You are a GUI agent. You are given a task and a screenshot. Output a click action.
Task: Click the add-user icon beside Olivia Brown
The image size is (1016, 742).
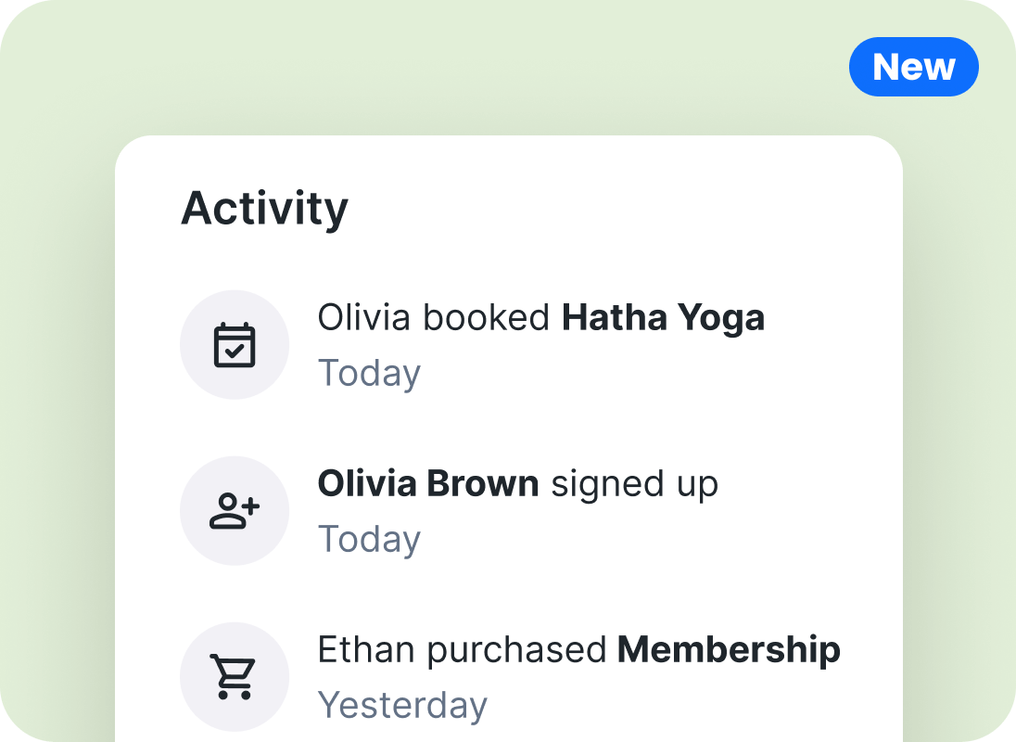(235, 511)
